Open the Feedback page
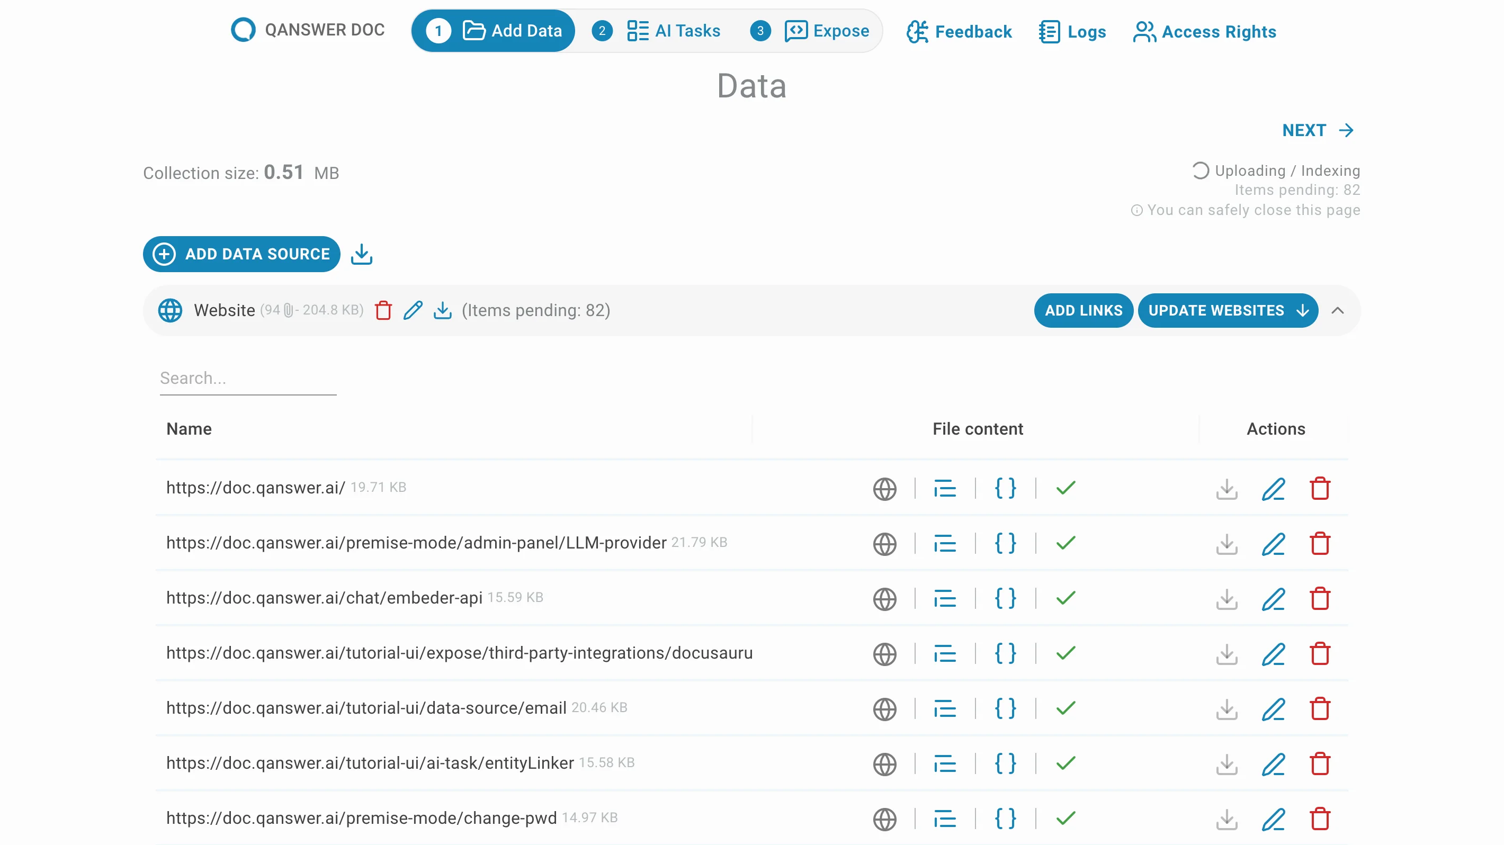The height and width of the screenshot is (845, 1504). tap(959, 32)
